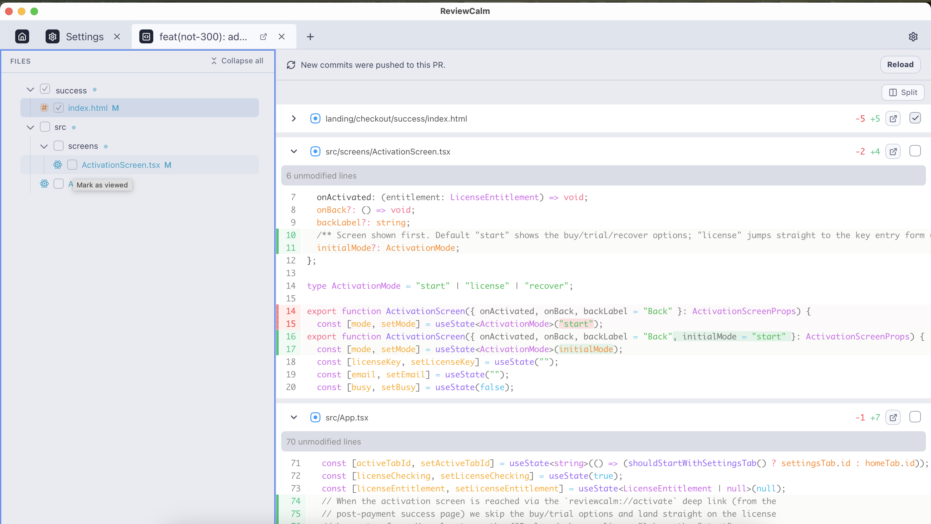Click removed line number 14 in red

[291, 311]
